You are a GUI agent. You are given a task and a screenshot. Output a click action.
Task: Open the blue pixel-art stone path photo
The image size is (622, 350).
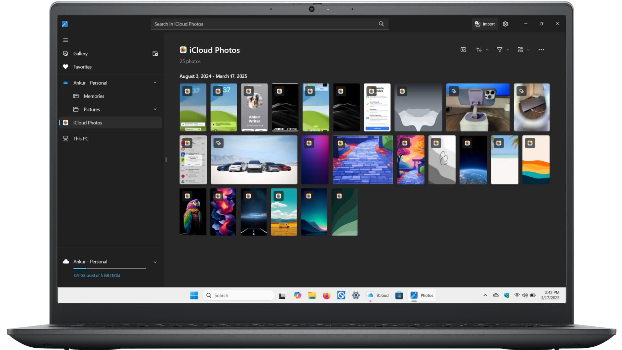tap(363, 160)
